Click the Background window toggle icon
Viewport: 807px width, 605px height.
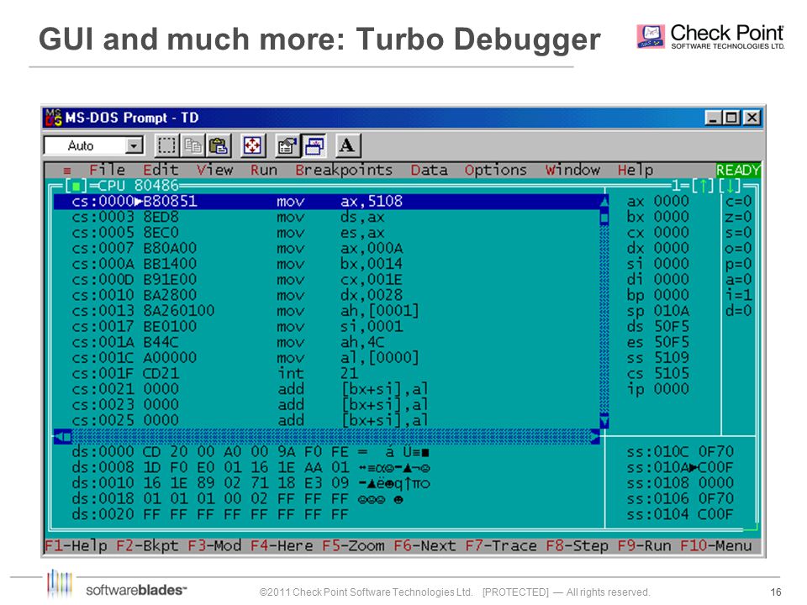point(314,145)
